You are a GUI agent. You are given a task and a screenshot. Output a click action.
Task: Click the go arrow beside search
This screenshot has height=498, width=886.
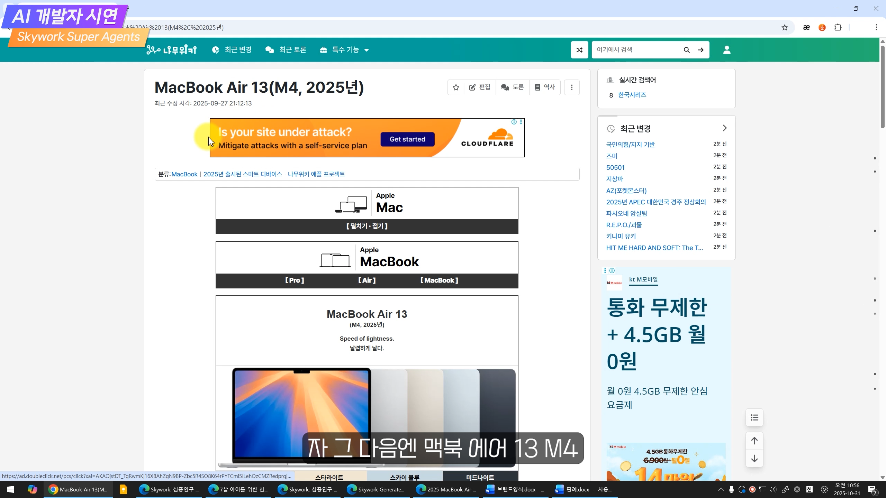coord(700,50)
